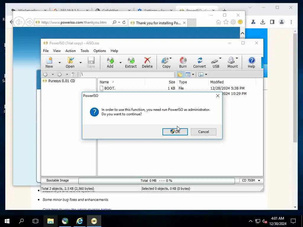303x227 pixels.
Task: Expand the view mode dropdown arrow
Action: coord(193,74)
